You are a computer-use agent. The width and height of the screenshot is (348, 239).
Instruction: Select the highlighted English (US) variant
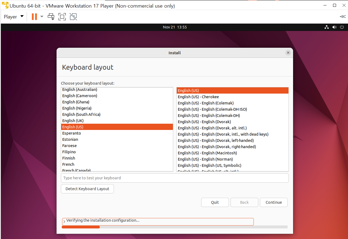point(232,91)
